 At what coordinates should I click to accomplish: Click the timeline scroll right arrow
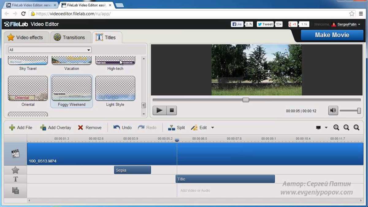[362, 201]
